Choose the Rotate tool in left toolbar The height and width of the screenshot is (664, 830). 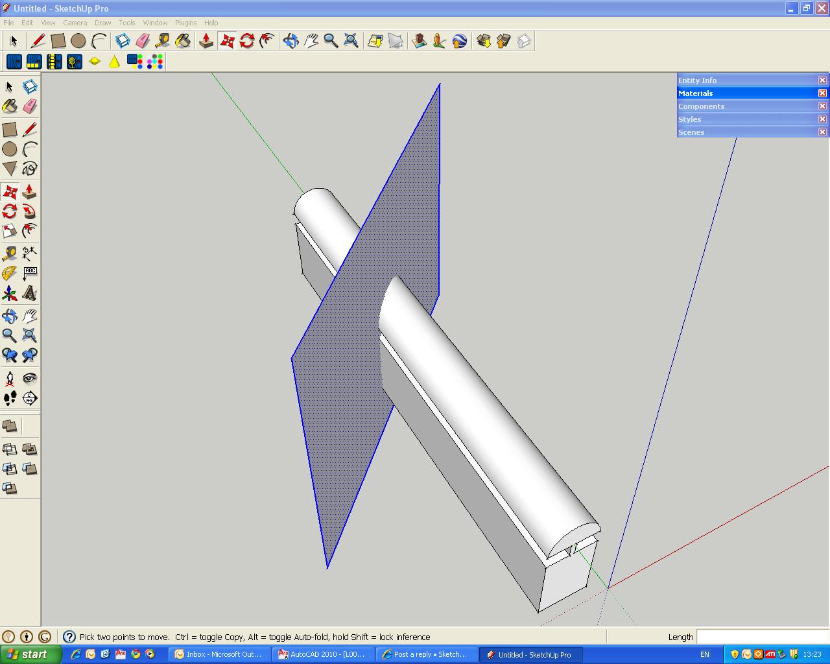[10, 211]
